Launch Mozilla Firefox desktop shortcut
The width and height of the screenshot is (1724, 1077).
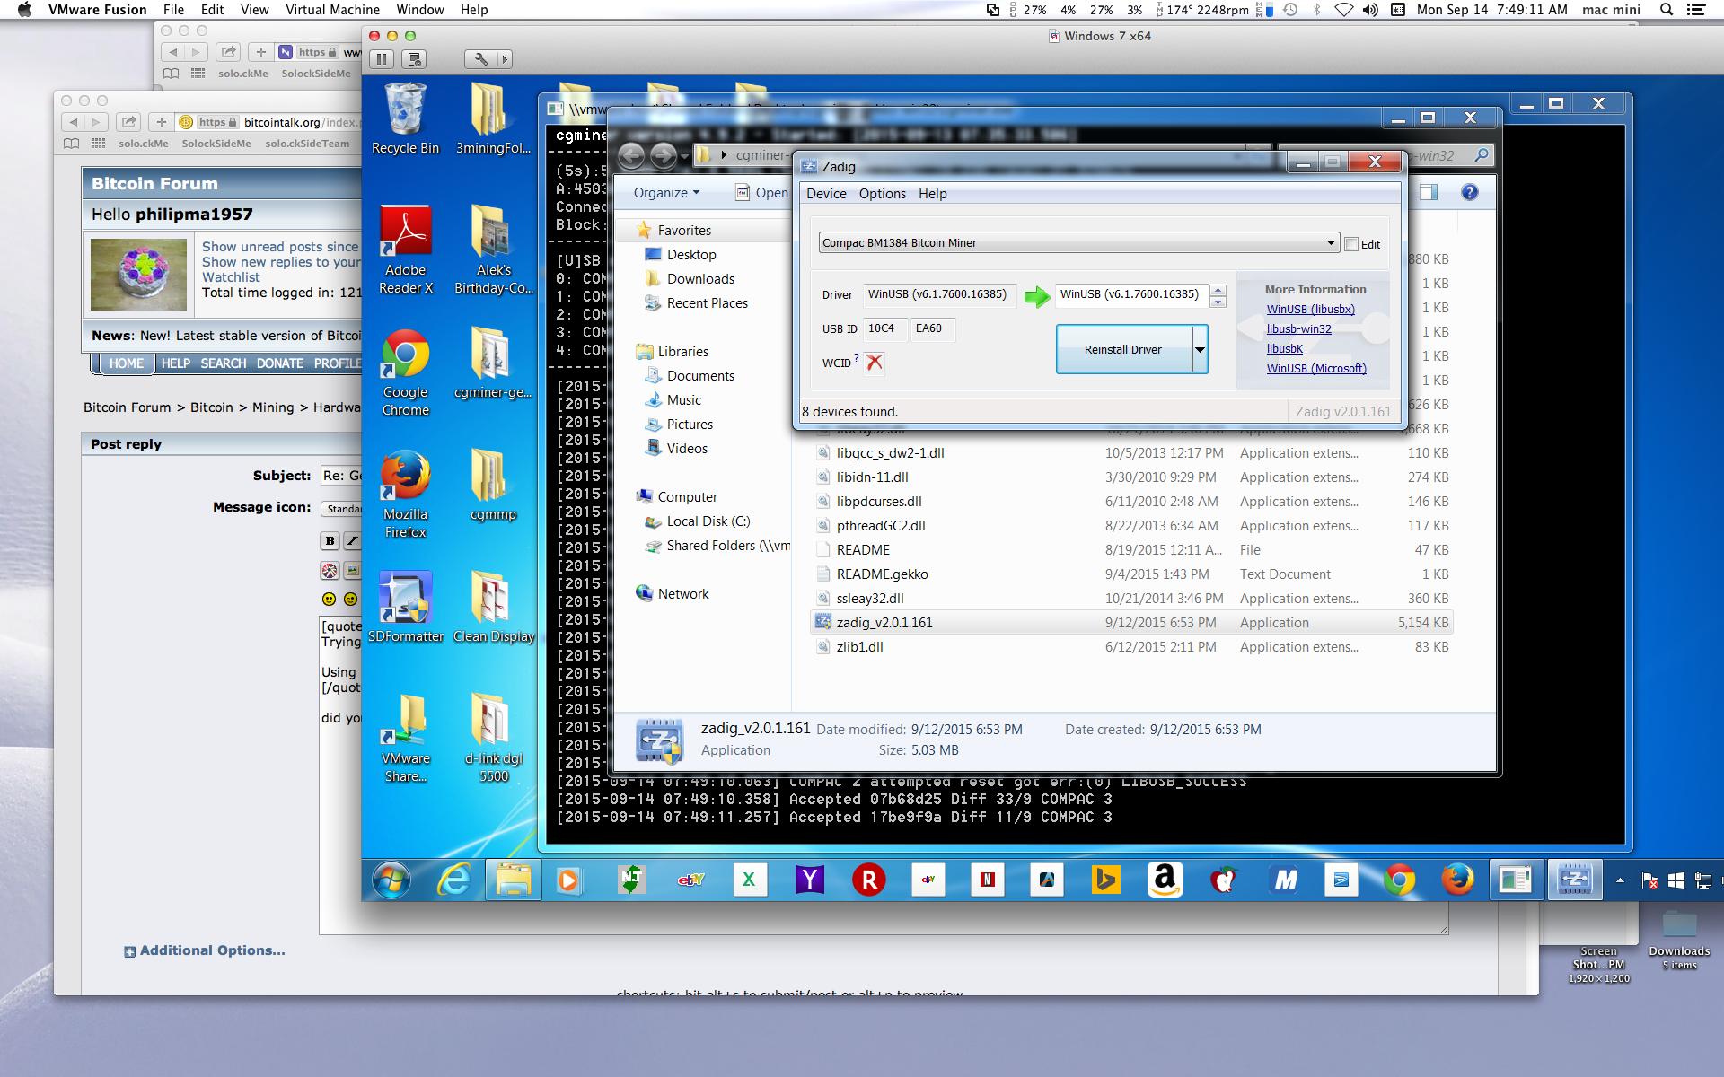click(405, 494)
